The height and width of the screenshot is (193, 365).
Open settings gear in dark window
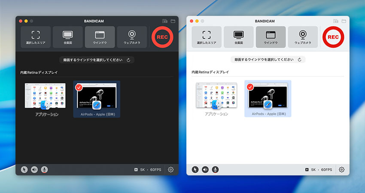(170, 169)
